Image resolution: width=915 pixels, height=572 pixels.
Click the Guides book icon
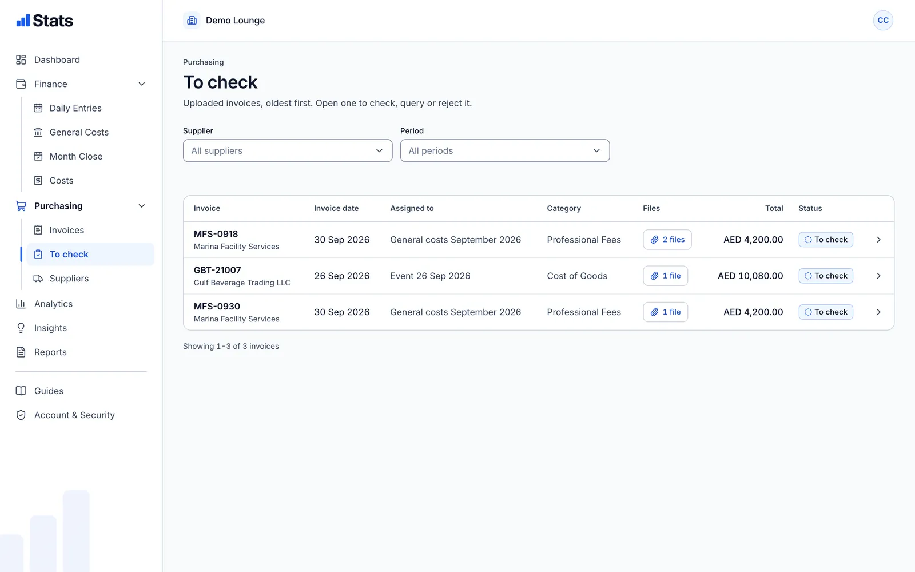tap(21, 391)
